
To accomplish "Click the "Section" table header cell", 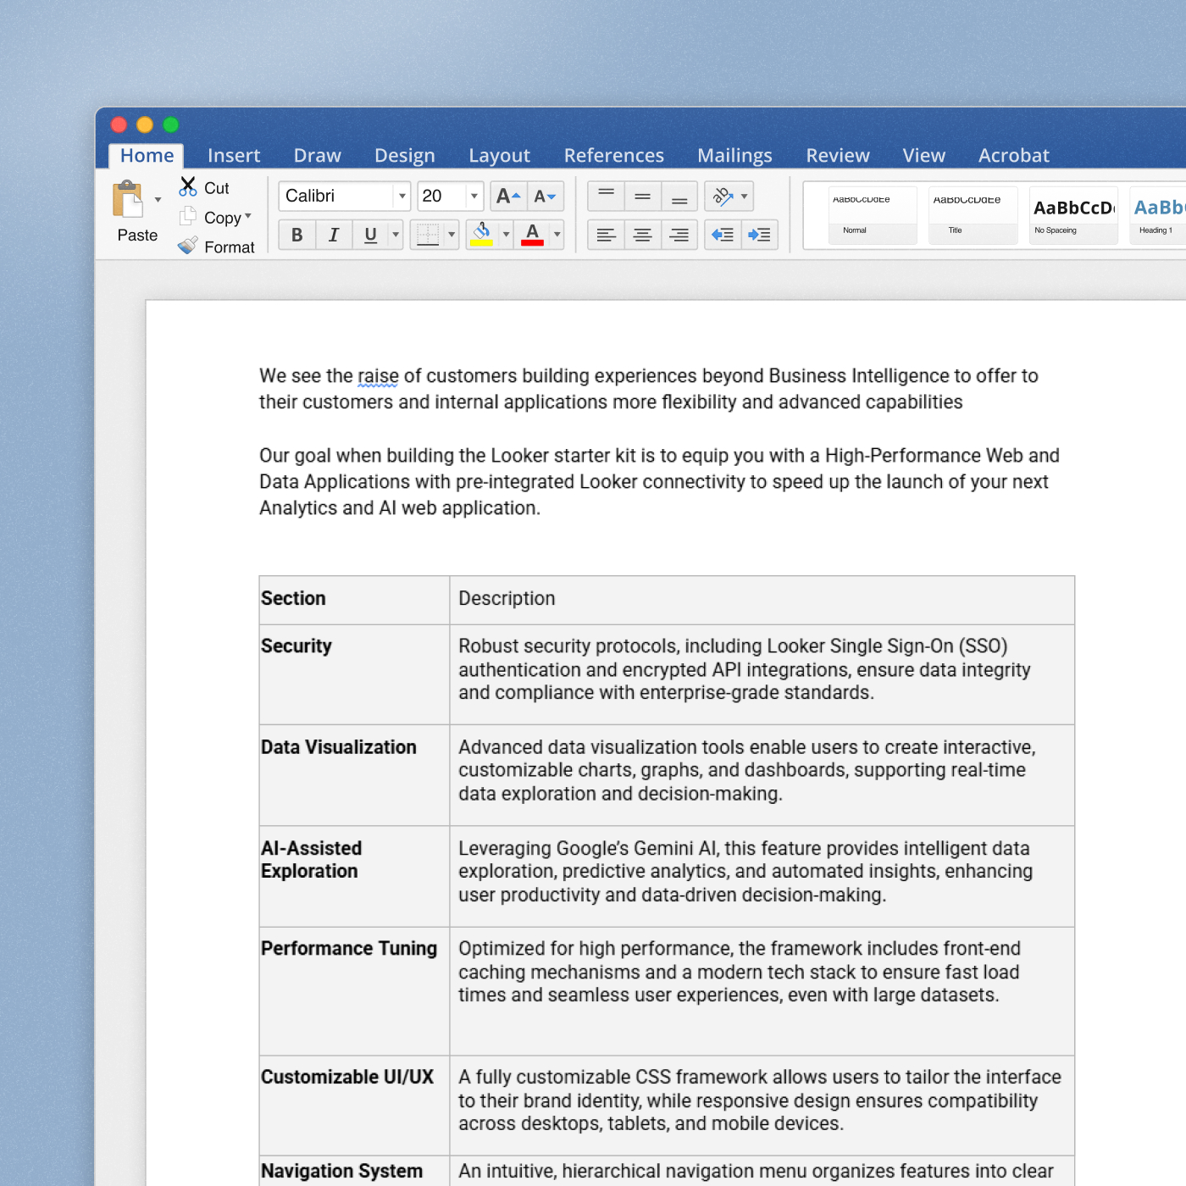I will [x=354, y=600].
